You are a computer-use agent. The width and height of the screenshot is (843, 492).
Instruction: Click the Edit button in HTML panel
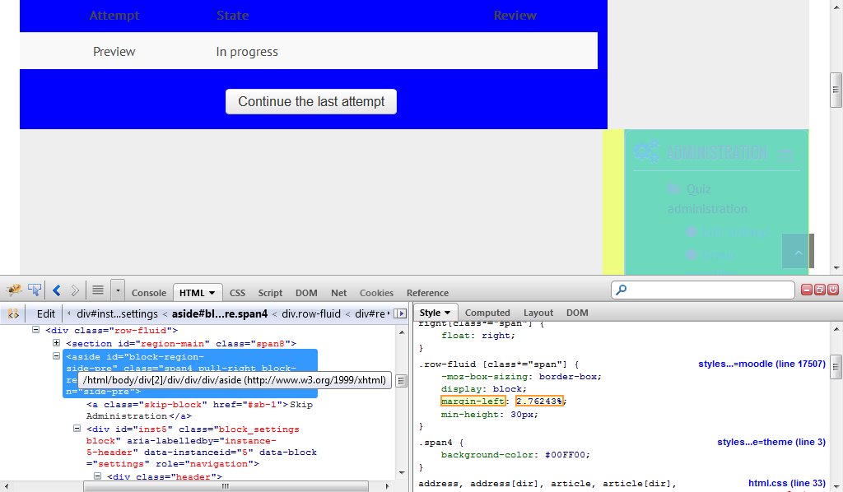[46, 313]
